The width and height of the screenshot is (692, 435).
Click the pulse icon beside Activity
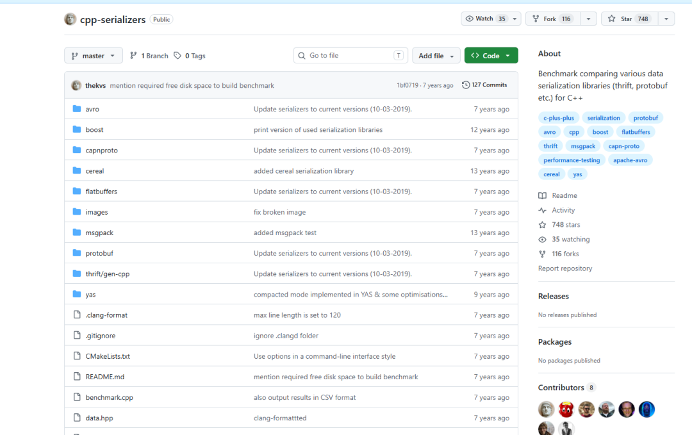click(543, 210)
